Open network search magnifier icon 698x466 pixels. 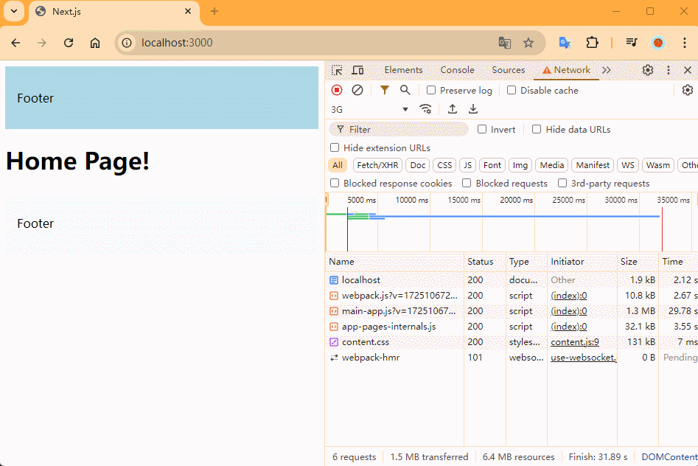pyautogui.click(x=405, y=90)
